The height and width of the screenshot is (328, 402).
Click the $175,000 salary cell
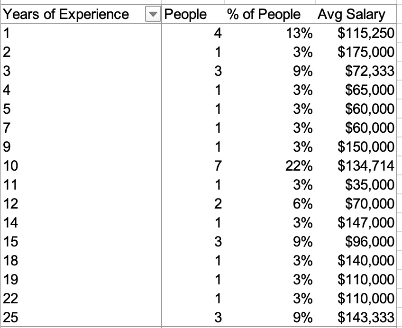pos(365,52)
